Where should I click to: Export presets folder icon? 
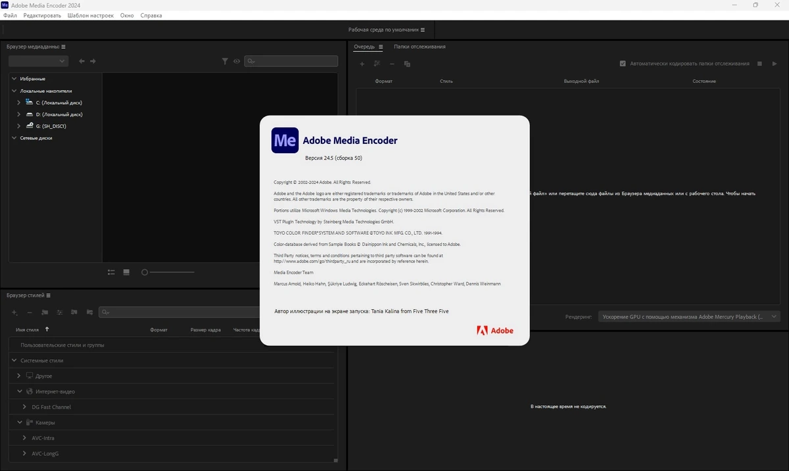(89, 312)
